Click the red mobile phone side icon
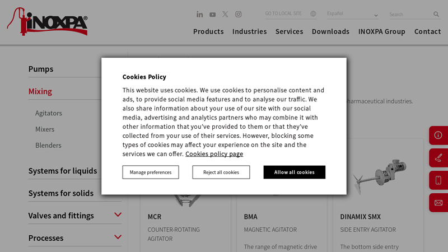 [438, 180]
